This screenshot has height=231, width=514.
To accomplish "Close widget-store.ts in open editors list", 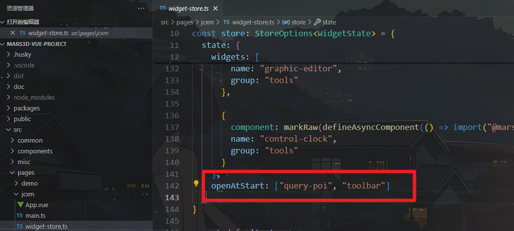I will pyautogui.click(x=12, y=33).
